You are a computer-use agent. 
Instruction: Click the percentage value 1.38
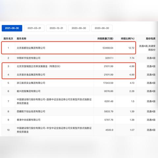tap(132, 120)
